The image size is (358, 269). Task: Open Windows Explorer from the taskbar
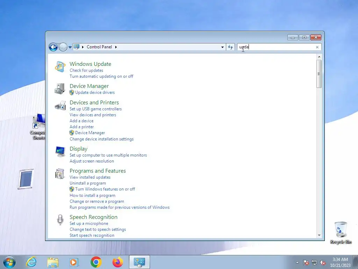(x=53, y=262)
